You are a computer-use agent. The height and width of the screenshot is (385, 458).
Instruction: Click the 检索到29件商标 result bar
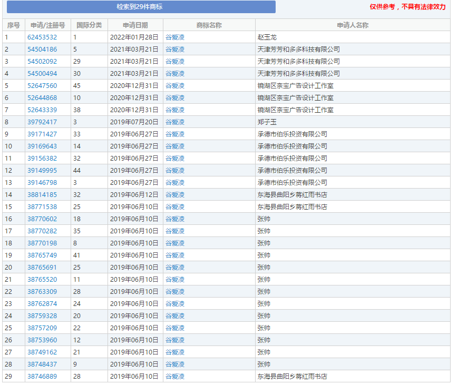tap(141, 7)
